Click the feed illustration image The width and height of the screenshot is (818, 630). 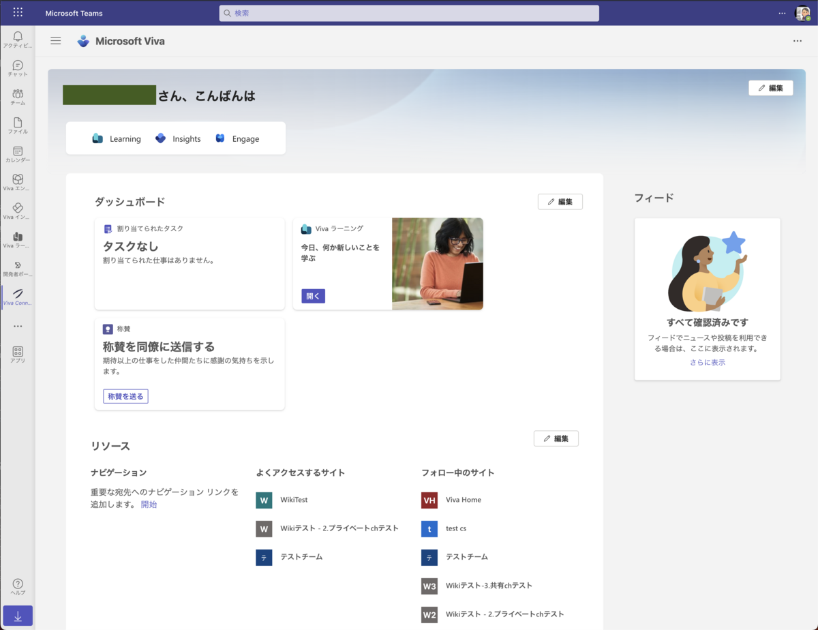pyautogui.click(x=707, y=271)
